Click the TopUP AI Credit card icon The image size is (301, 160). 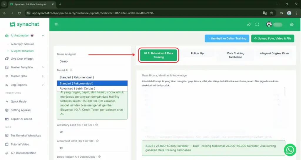pyautogui.click(x=7, y=119)
